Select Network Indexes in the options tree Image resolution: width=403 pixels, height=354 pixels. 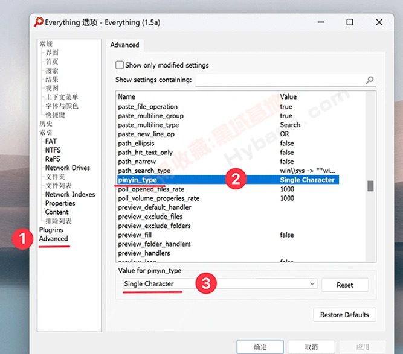[70, 194]
